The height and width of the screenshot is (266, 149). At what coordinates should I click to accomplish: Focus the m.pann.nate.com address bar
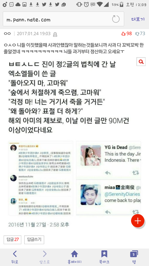point(63,19)
